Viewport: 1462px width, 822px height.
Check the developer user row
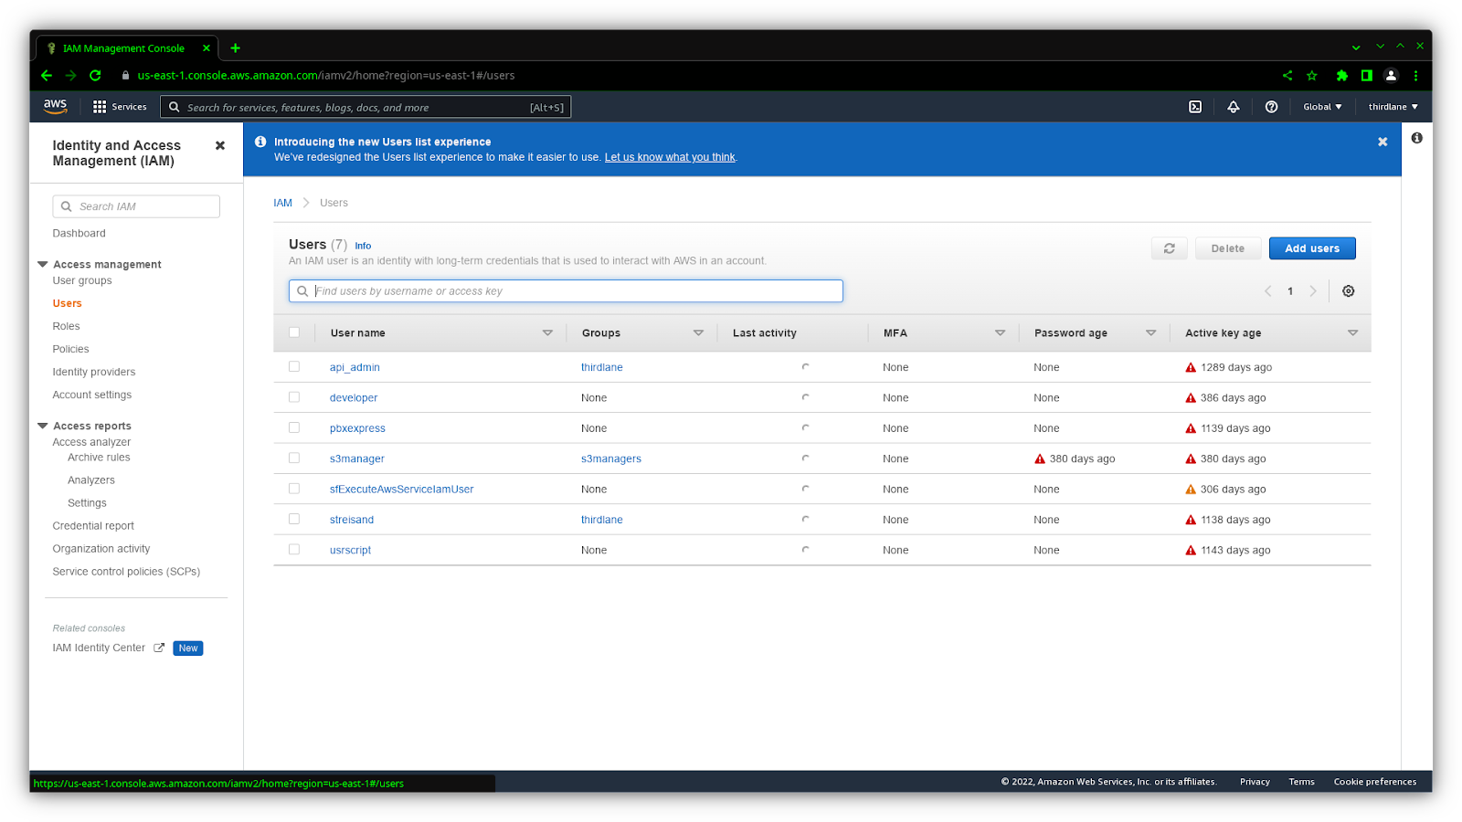coord(294,397)
